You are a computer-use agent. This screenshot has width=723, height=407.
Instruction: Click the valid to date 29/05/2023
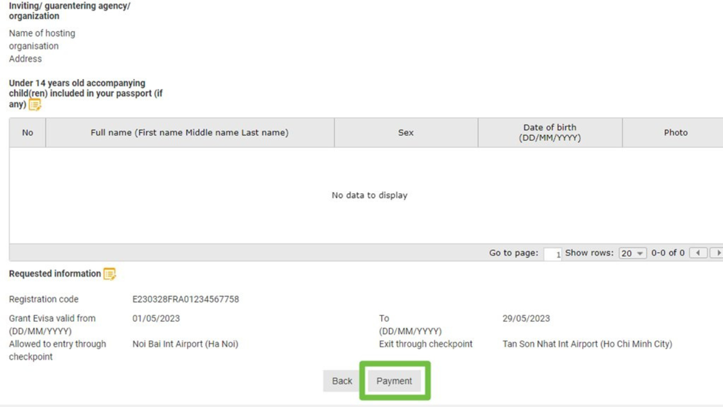coord(526,318)
